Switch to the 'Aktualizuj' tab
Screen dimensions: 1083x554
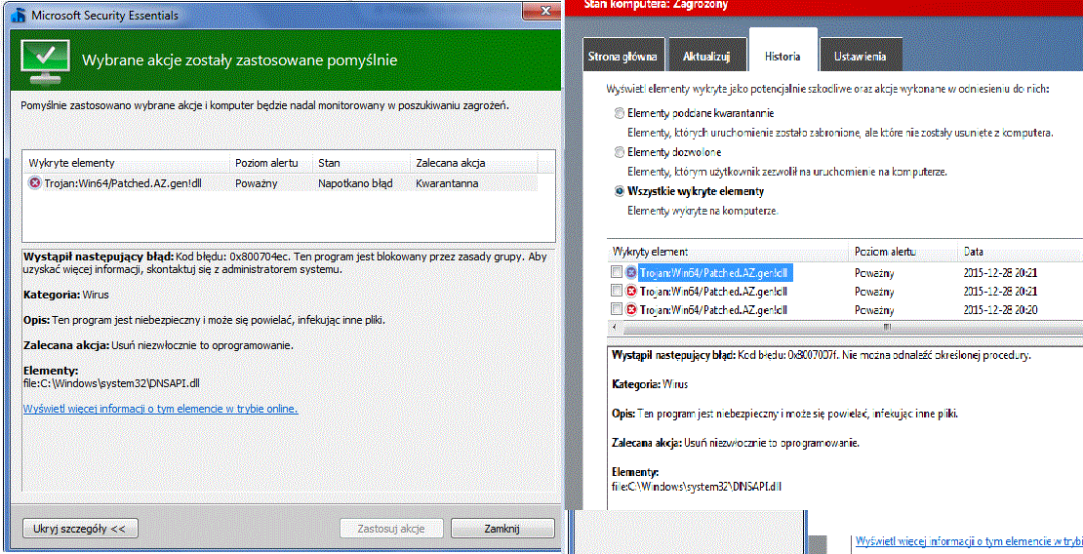click(x=706, y=56)
